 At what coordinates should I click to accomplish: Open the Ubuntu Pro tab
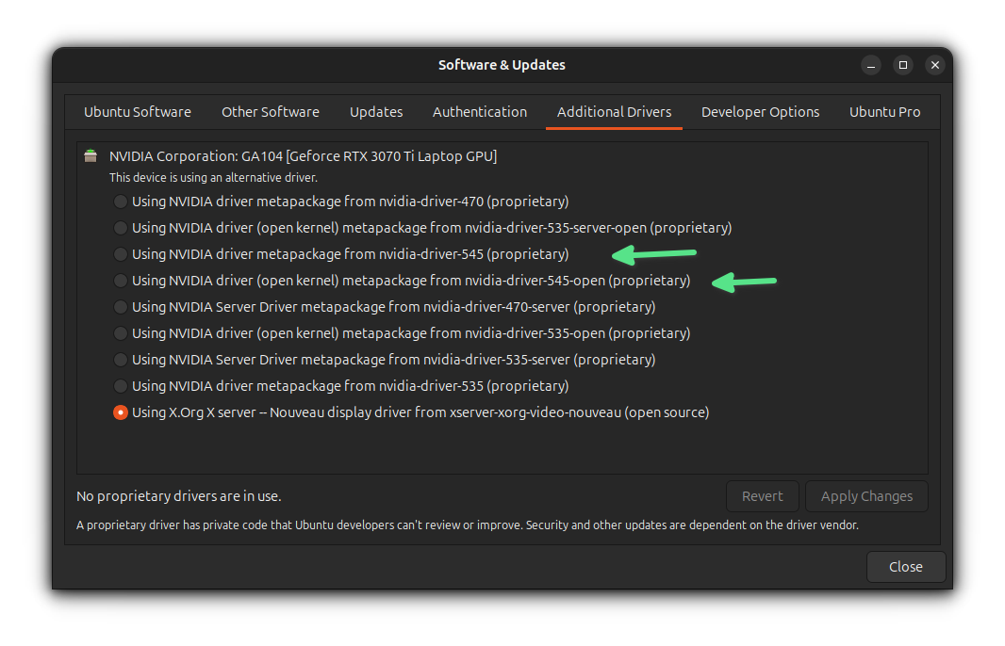pos(884,111)
